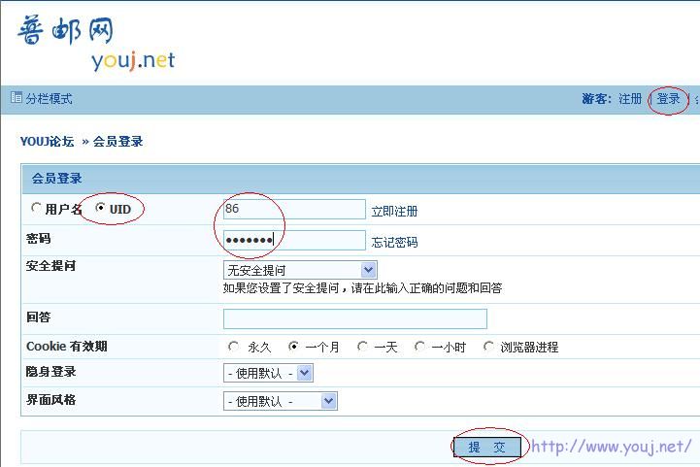Open the 安全提问 dropdown
700x467 pixels.
coord(300,270)
